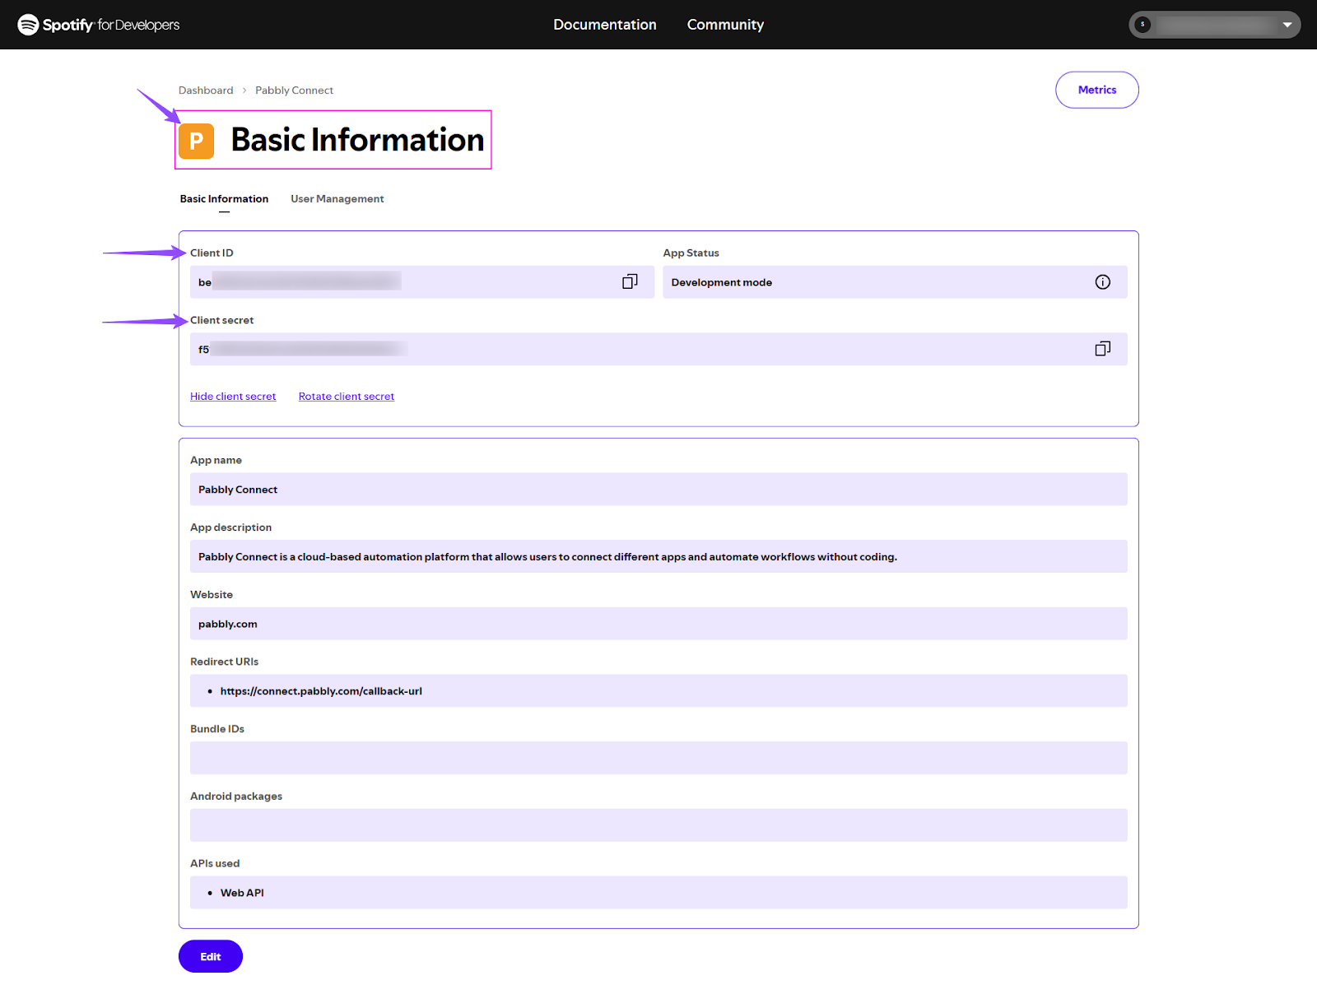The image size is (1317, 994).
Task: Click the Pabbly Connect breadcrumb
Action: [x=294, y=91]
